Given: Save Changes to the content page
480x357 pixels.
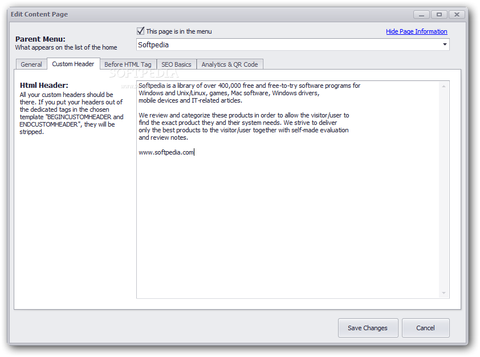Looking at the screenshot, I should [368, 328].
